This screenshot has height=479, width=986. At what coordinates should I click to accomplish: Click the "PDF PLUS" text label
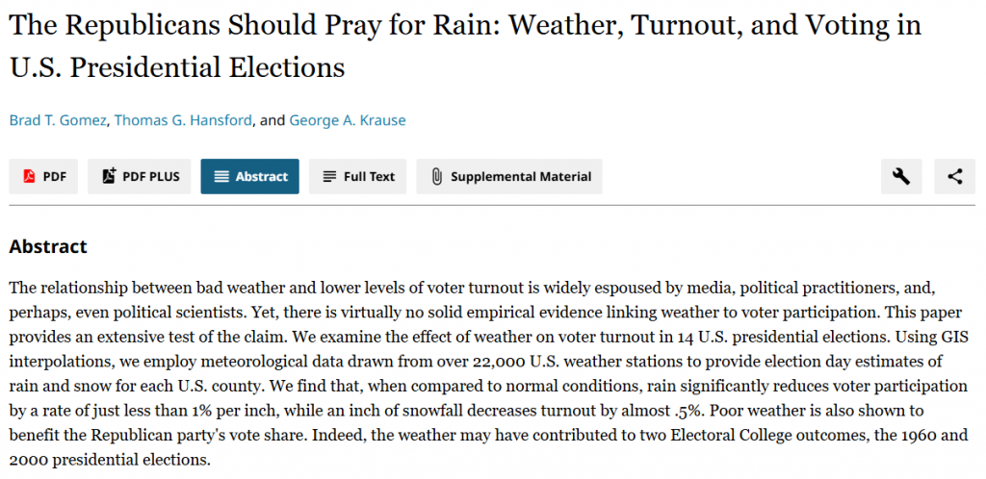[151, 176]
